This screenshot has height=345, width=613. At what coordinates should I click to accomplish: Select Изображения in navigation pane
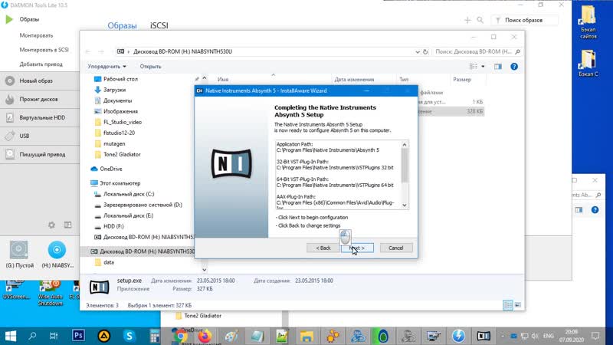(x=120, y=111)
